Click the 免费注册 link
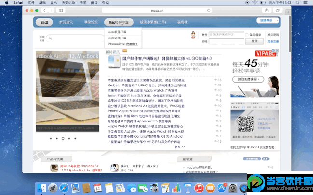 pos(273,41)
